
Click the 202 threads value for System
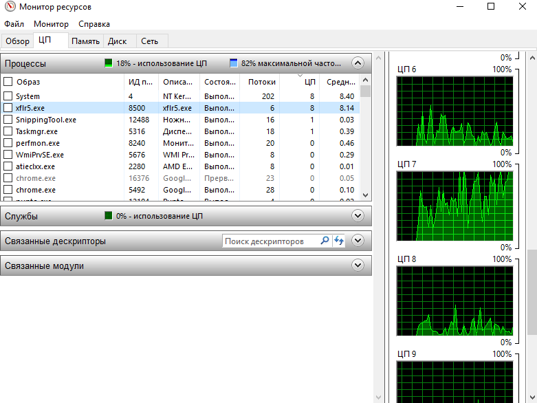point(268,96)
